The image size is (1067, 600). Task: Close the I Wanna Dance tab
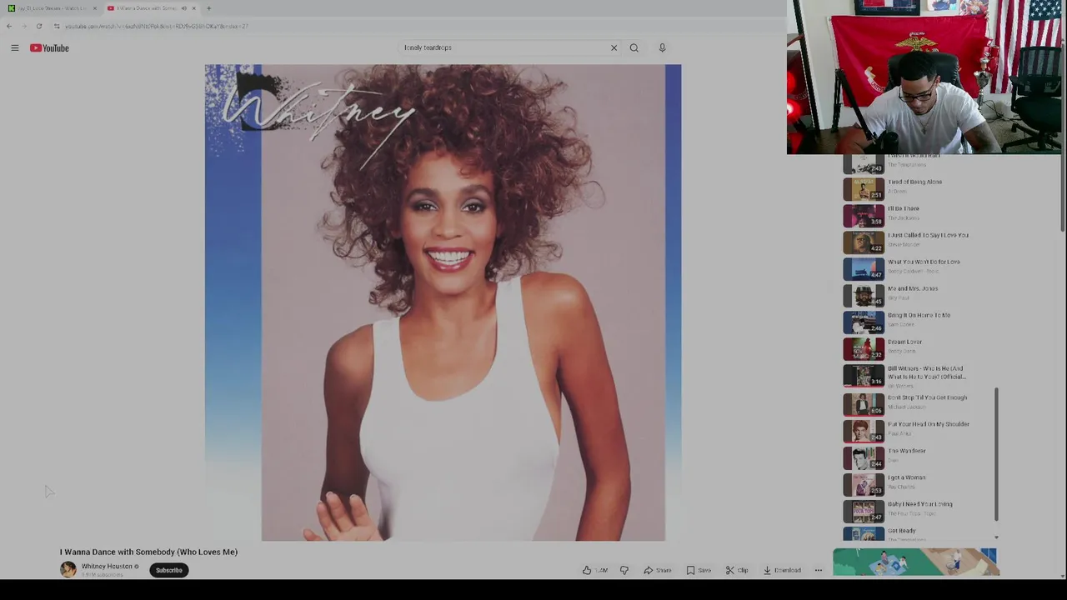point(193,8)
